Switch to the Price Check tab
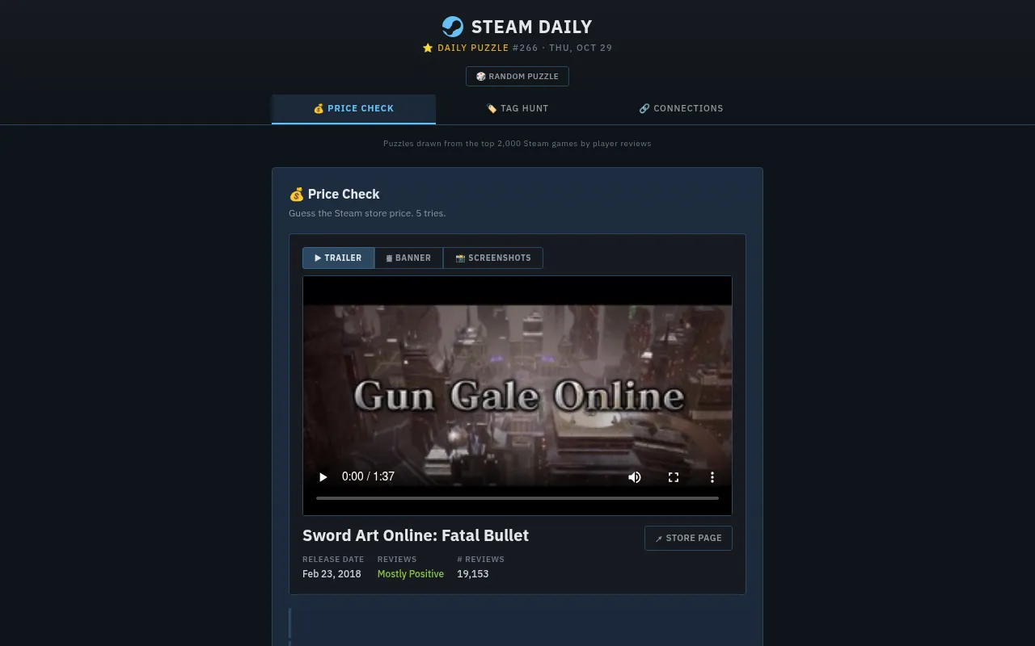 pyautogui.click(x=353, y=109)
